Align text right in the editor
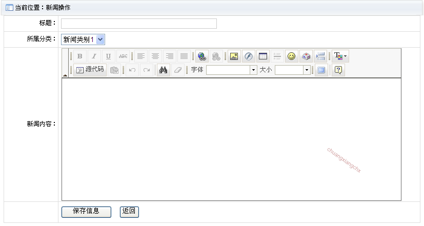Image resolution: width=424 pixels, height=226 pixels. point(170,56)
